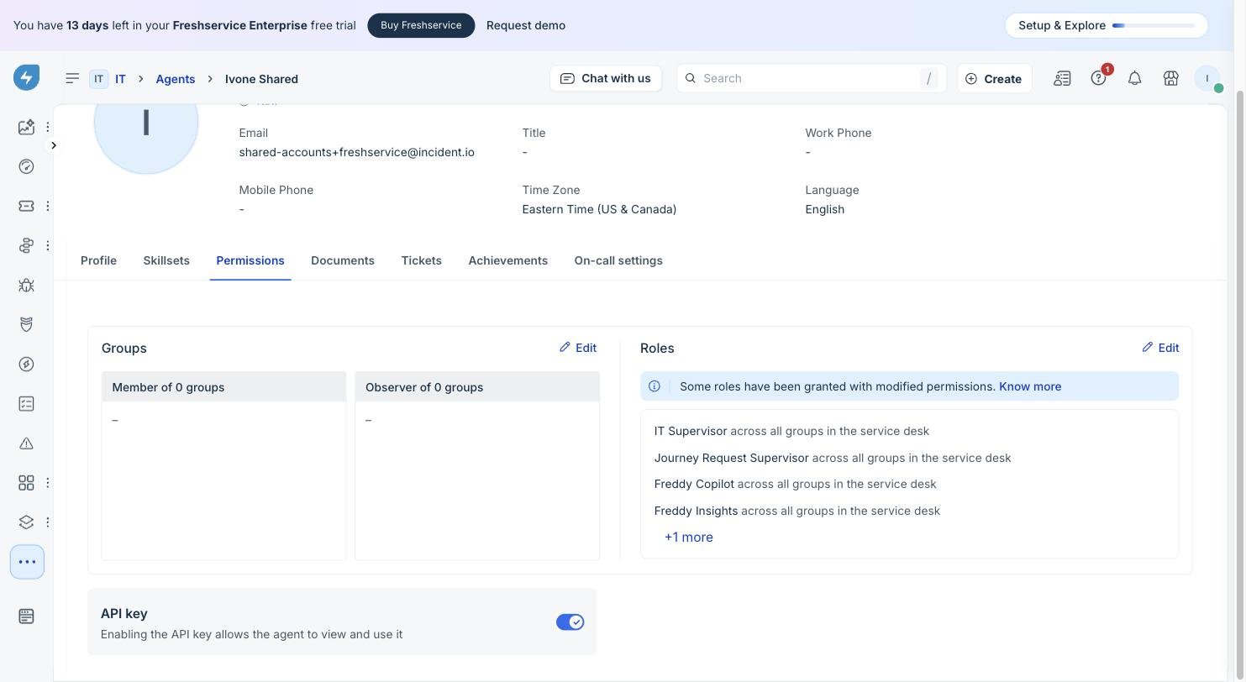
Task: Click the agent's large avatar initial
Action: [x=146, y=123]
